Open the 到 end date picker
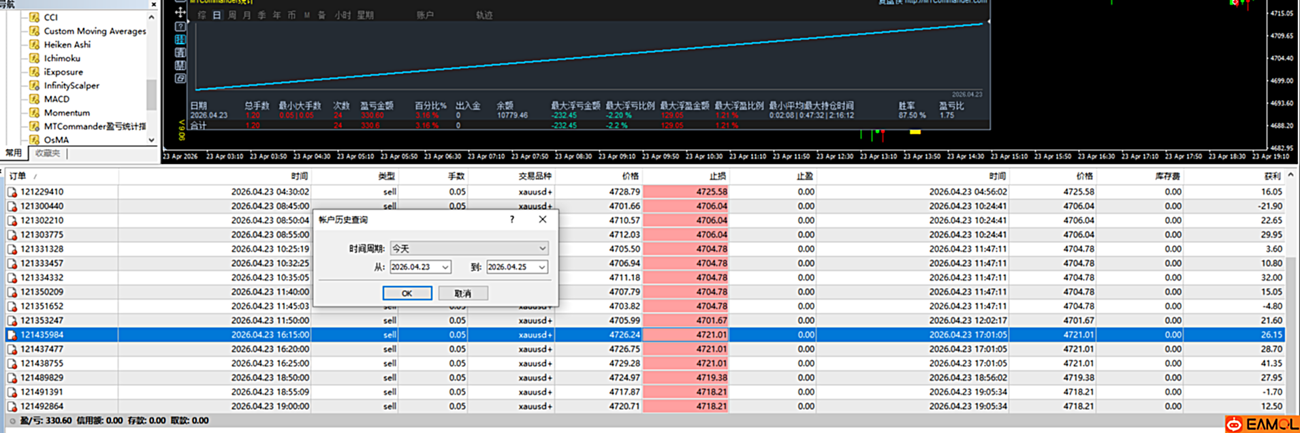Image resolution: width=1300 pixels, height=433 pixels. tap(541, 267)
